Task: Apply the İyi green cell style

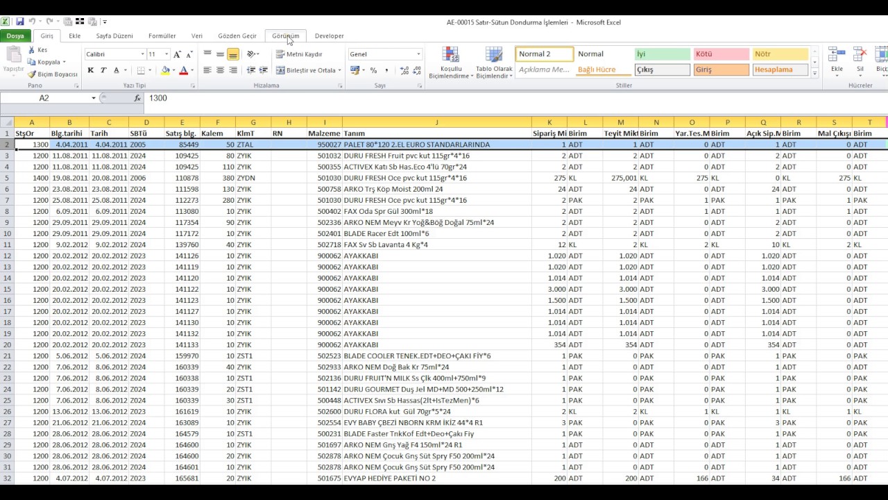Action: click(x=663, y=54)
